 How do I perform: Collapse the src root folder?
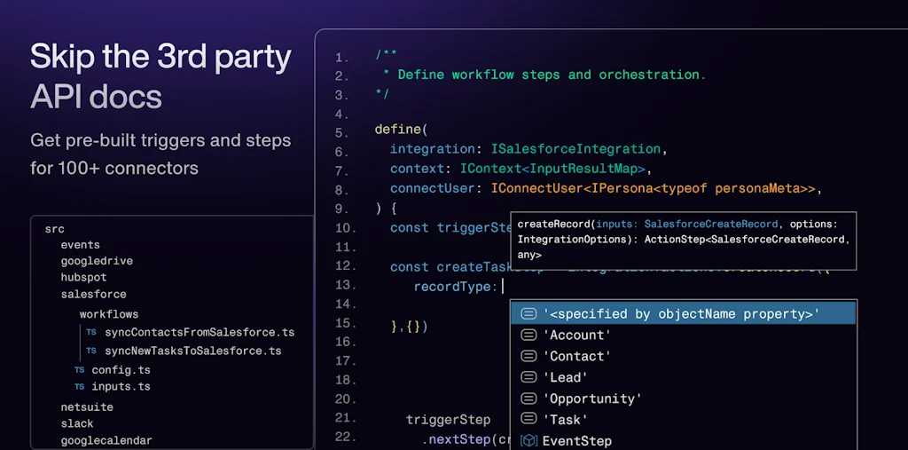pyautogui.click(x=54, y=229)
